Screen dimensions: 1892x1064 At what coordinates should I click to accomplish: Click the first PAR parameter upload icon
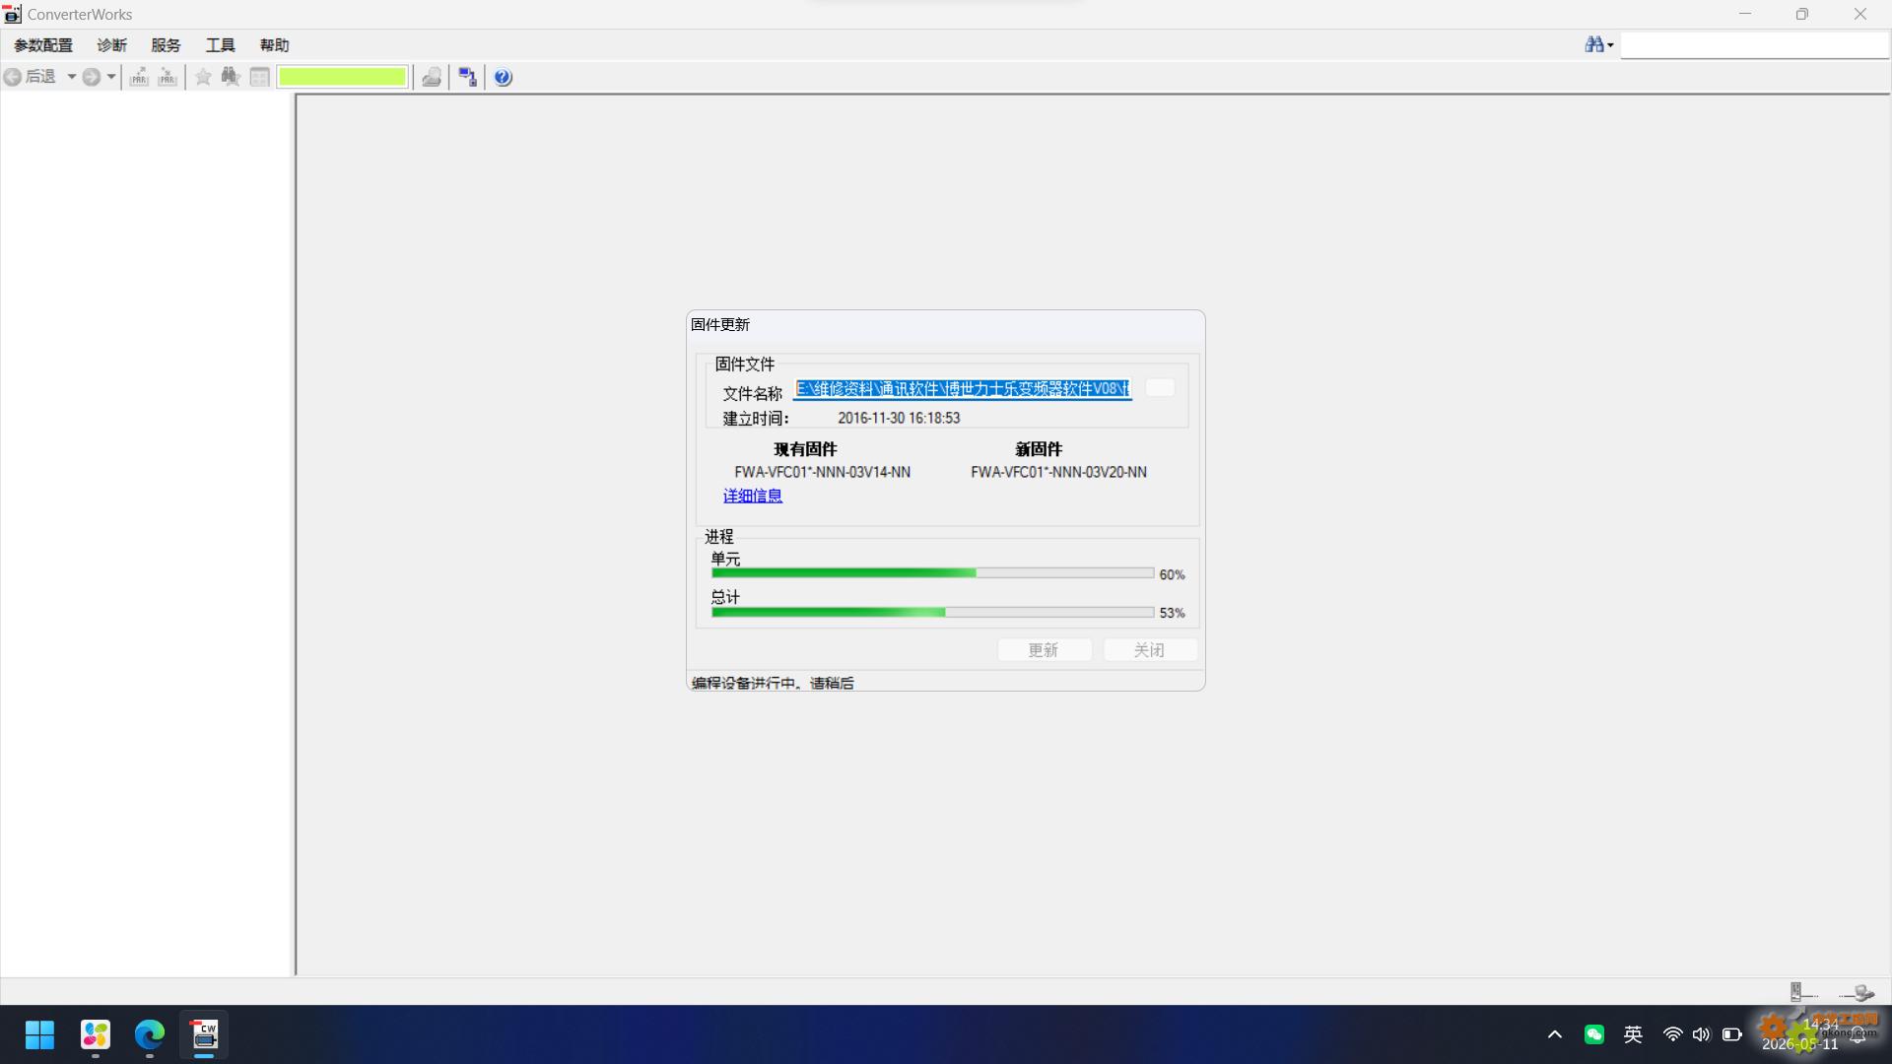coord(139,77)
